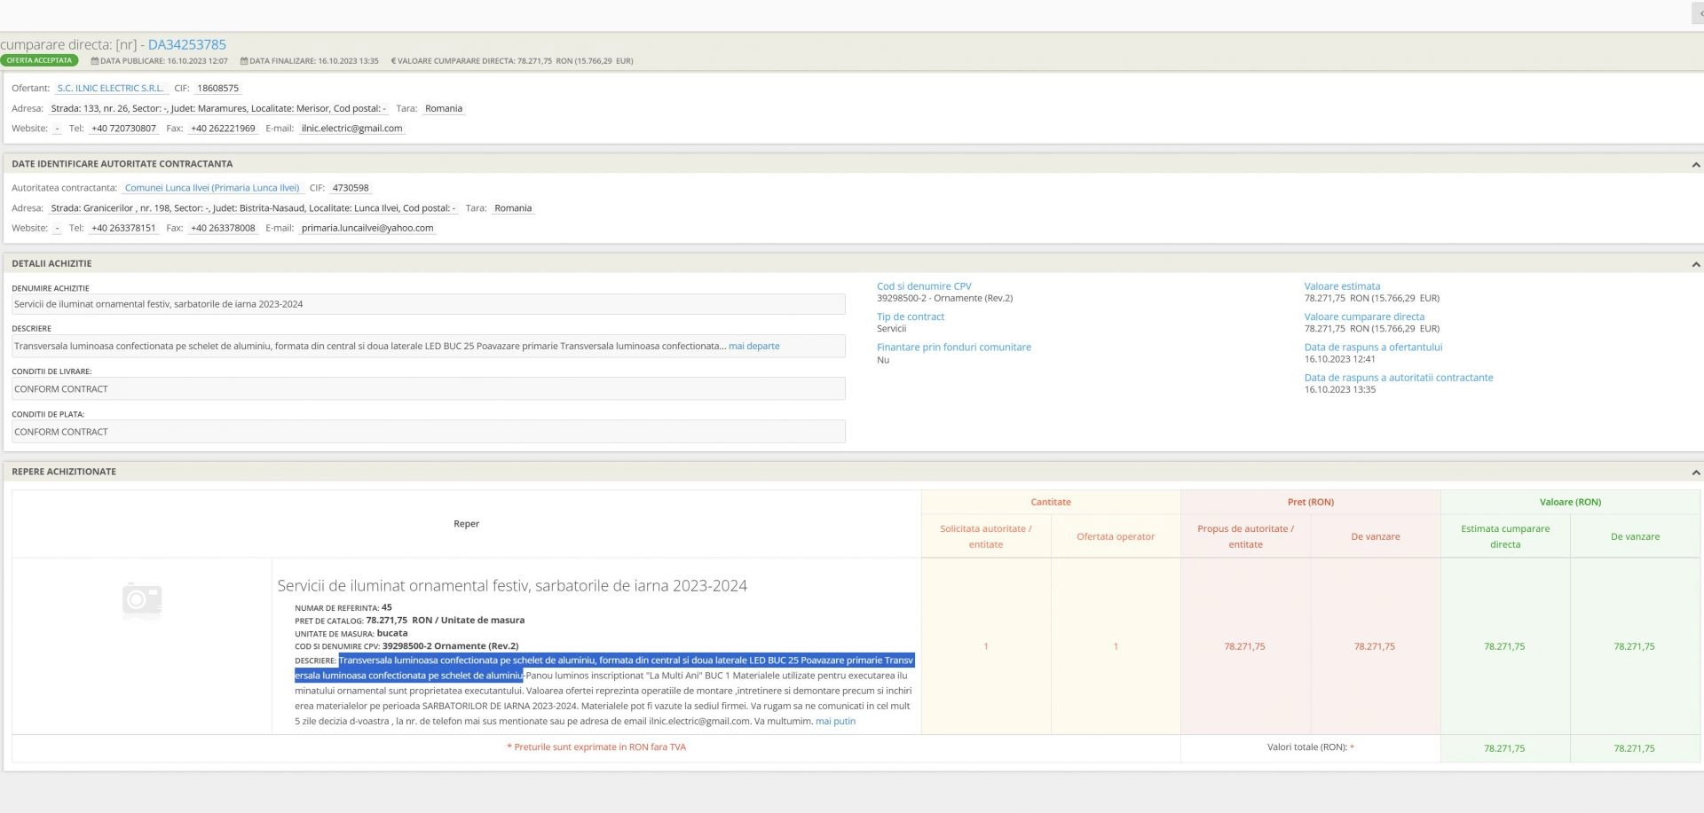Click the Conditii de Livrare field

coord(428,389)
